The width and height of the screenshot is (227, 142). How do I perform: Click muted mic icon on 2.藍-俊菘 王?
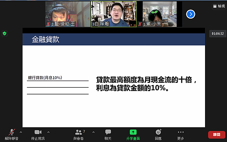48,24
